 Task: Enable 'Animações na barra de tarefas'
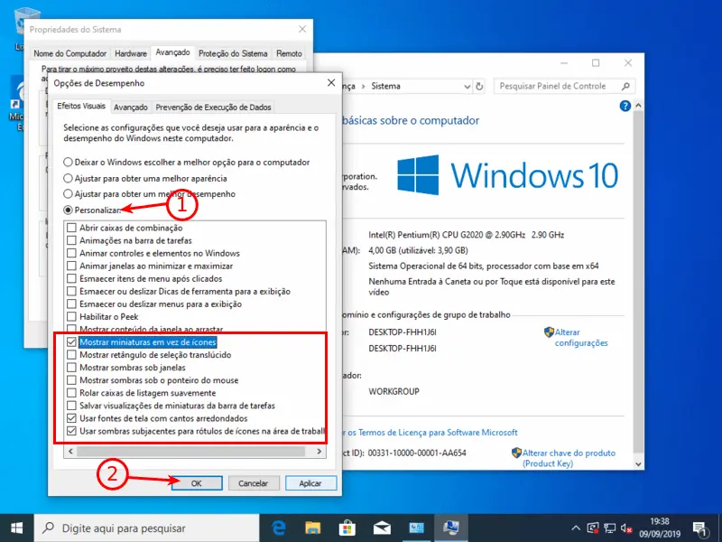[71, 240]
